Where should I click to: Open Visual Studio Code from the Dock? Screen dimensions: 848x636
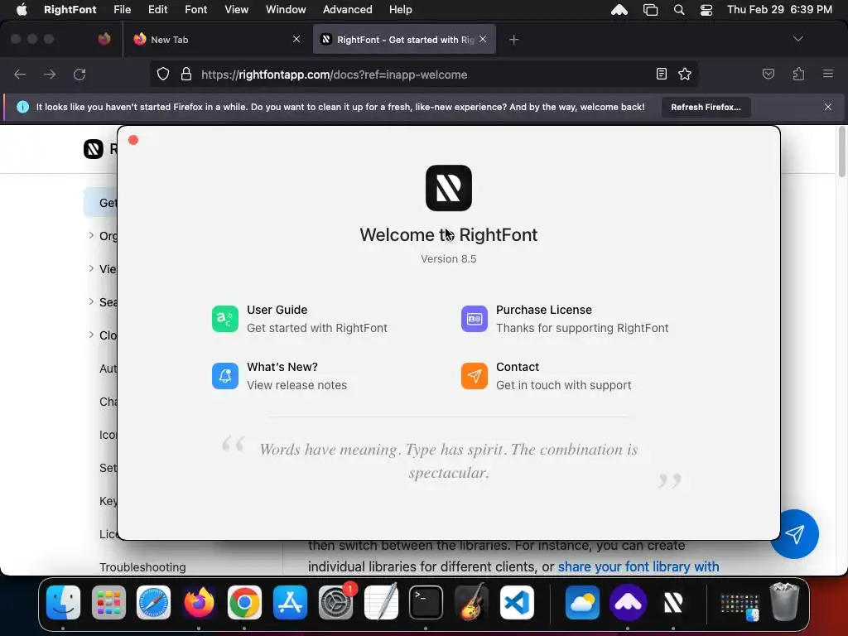[x=517, y=602]
